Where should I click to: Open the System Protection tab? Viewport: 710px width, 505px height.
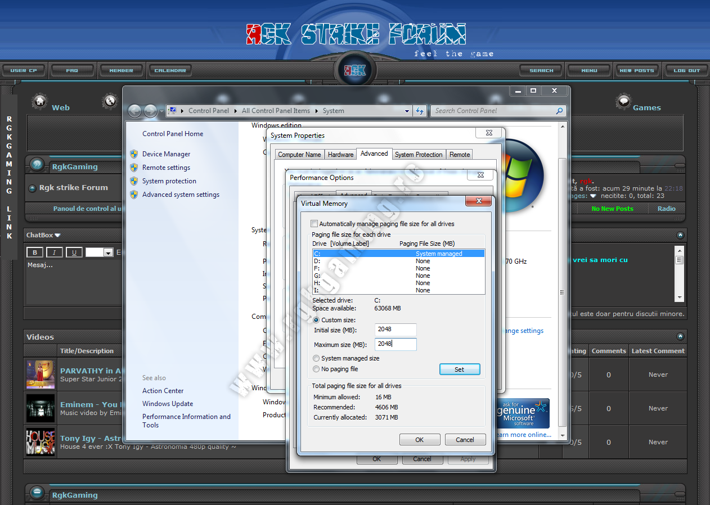(419, 155)
